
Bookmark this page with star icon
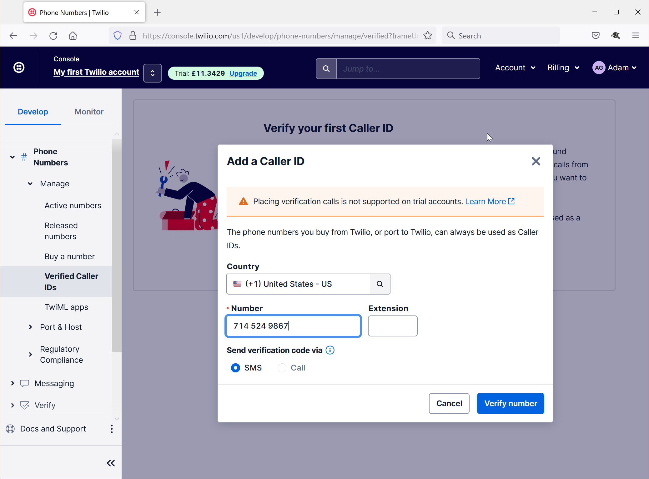428,36
